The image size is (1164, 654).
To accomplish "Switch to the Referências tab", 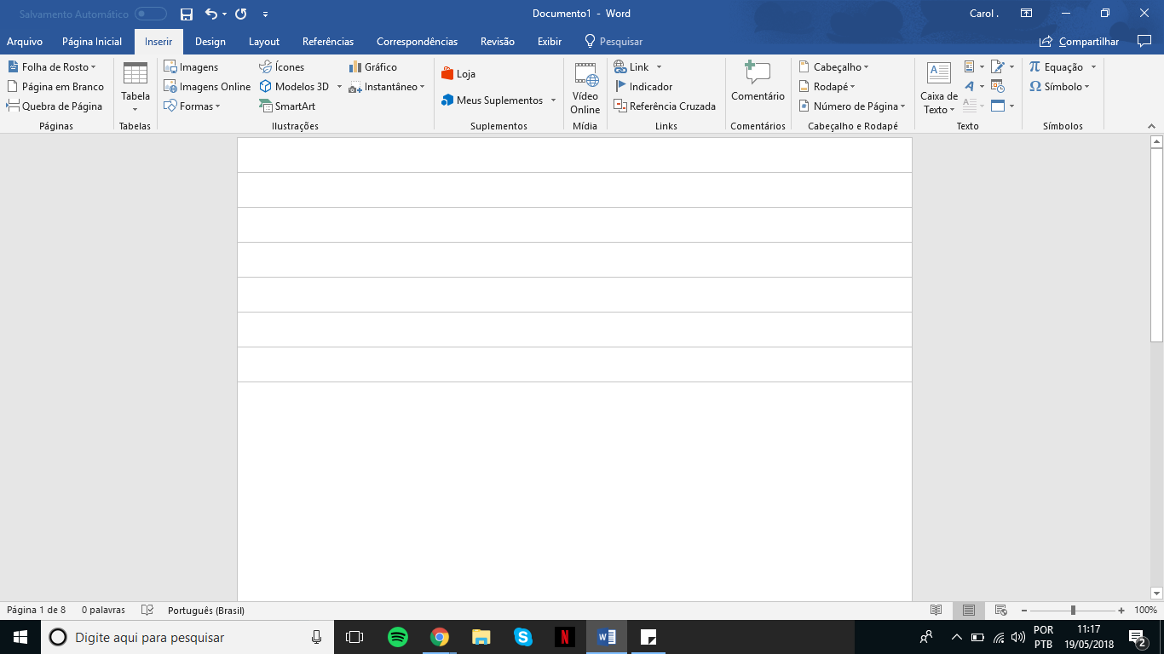I will point(328,41).
